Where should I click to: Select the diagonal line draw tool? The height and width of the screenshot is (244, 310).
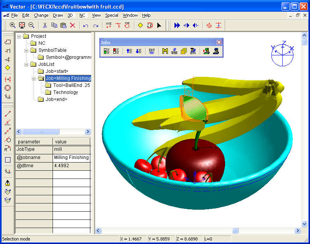(7, 114)
